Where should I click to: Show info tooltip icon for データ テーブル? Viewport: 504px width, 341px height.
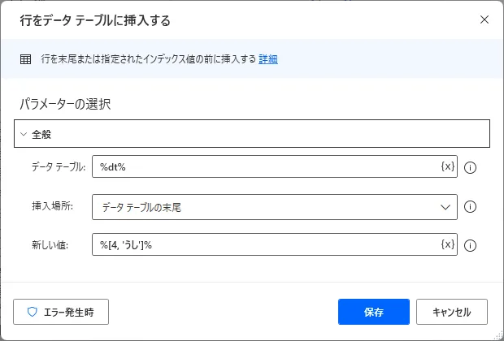pyautogui.click(x=470, y=167)
